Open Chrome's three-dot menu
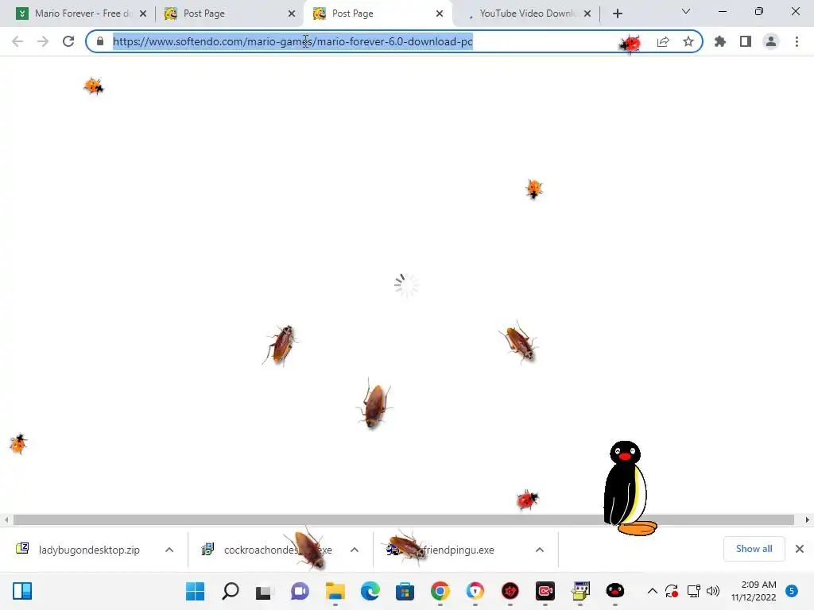Screen dimensions: 814x610 [797, 41]
